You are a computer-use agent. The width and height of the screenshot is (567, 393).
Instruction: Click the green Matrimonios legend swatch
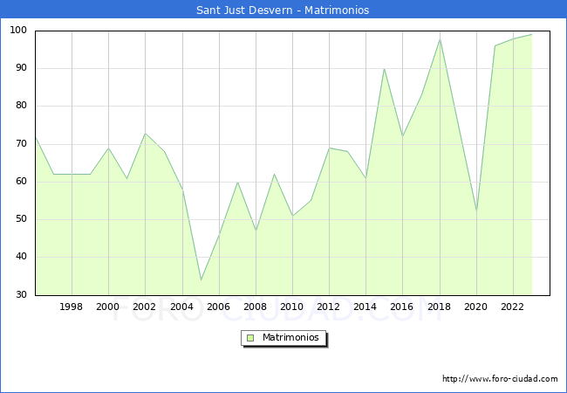[x=249, y=338]
